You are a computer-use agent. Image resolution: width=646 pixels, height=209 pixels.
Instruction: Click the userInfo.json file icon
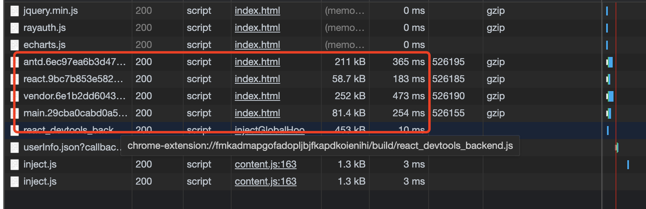coord(15,148)
